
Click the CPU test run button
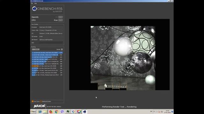pos(61,20)
